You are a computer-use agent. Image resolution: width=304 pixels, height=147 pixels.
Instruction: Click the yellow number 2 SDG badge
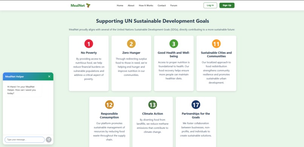[131, 44]
